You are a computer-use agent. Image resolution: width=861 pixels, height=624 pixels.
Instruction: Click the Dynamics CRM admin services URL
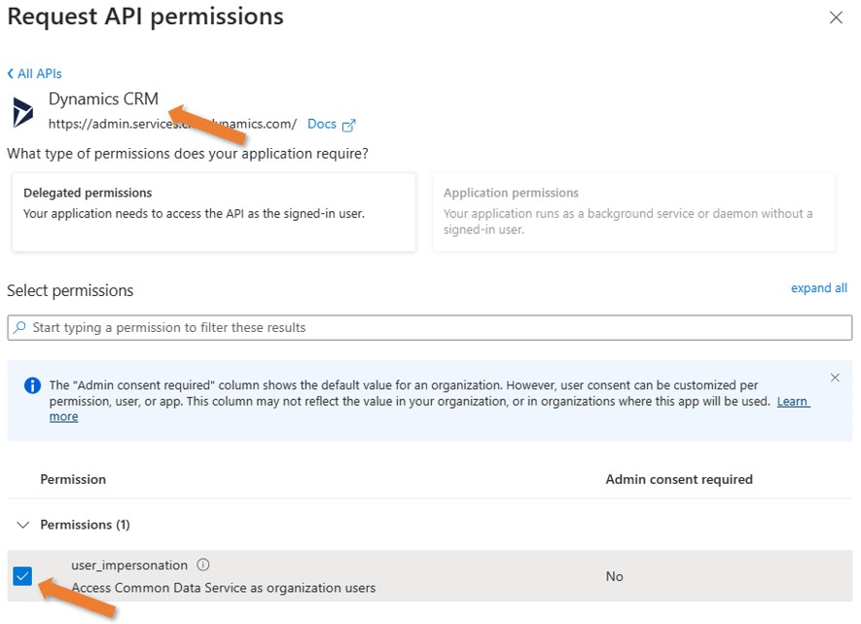coord(172,125)
